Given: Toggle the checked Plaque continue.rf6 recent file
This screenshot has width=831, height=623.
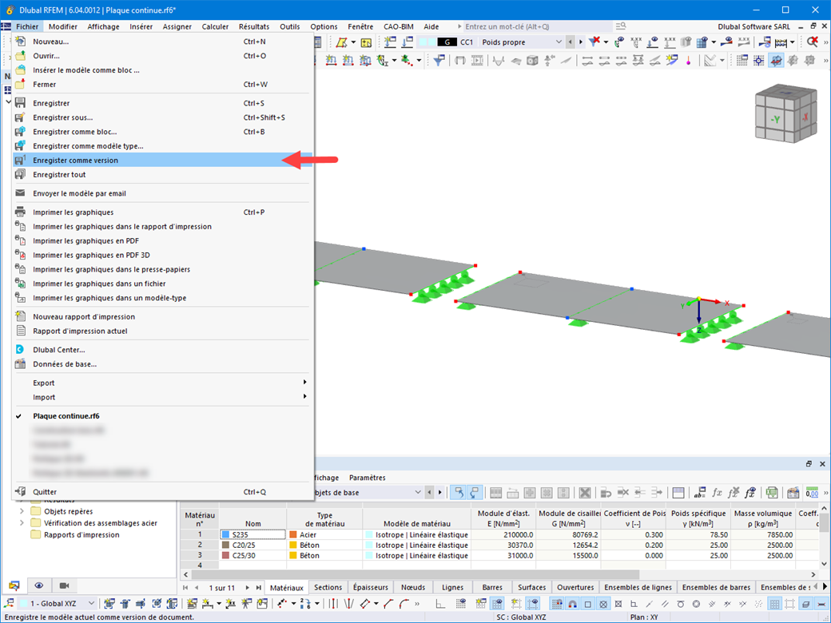Looking at the screenshot, I should (x=66, y=416).
